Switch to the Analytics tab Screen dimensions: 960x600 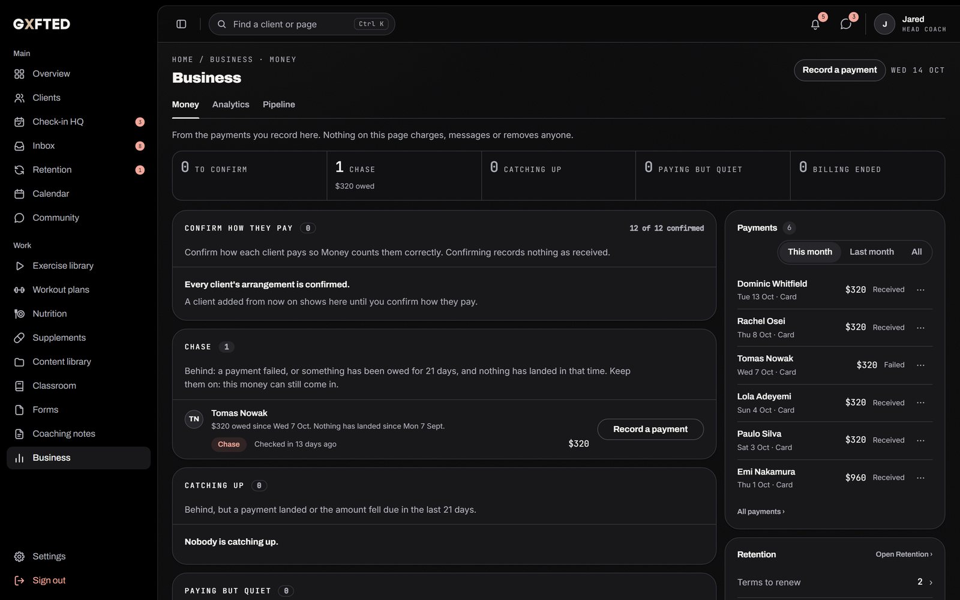coord(230,104)
